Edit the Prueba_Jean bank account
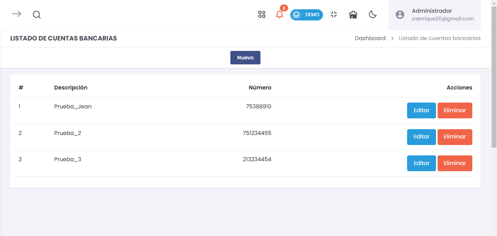Viewport: 497px width, 236px height. [x=421, y=110]
